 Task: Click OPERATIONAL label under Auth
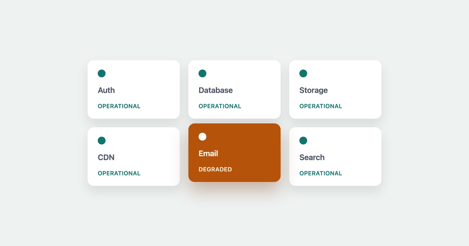(x=119, y=106)
